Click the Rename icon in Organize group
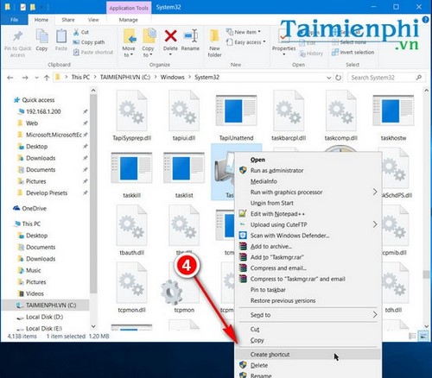This screenshot has height=378, width=432. pos(190,36)
